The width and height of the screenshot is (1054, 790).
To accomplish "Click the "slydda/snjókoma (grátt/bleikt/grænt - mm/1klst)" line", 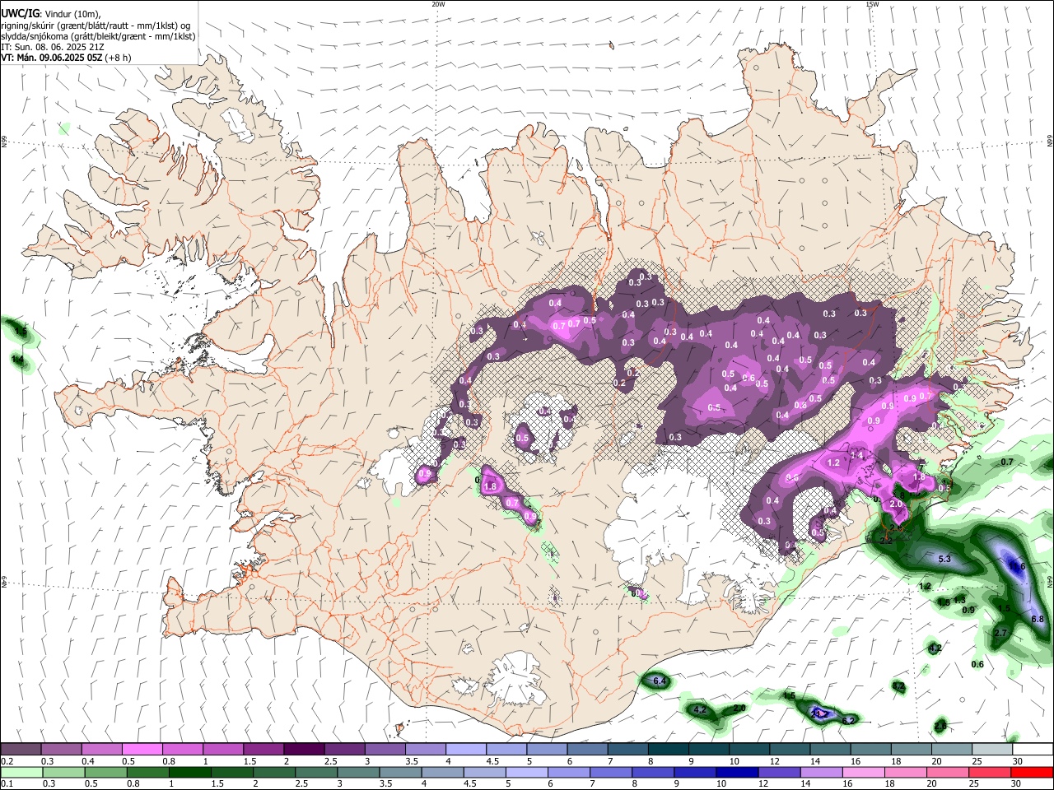I will 99,37.
